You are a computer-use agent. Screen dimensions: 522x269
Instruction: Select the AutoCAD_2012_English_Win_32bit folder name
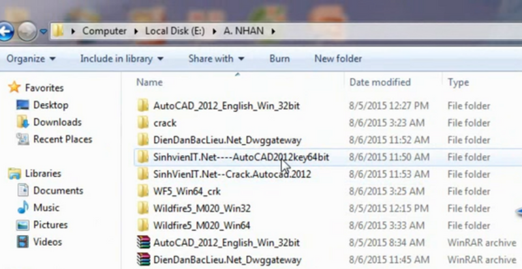[x=226, y=106]
